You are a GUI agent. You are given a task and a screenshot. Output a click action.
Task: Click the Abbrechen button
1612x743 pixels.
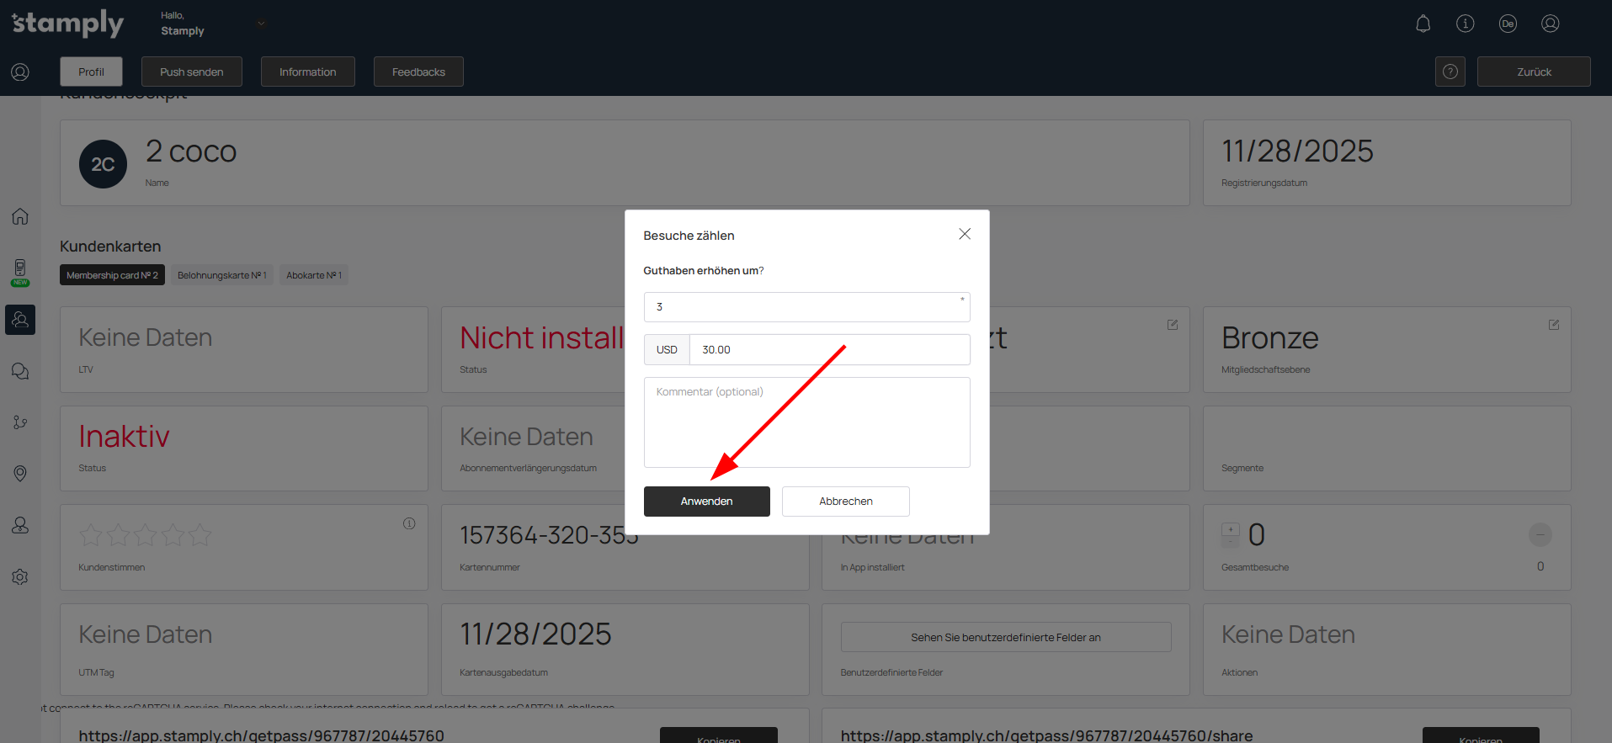coord(845,502)
